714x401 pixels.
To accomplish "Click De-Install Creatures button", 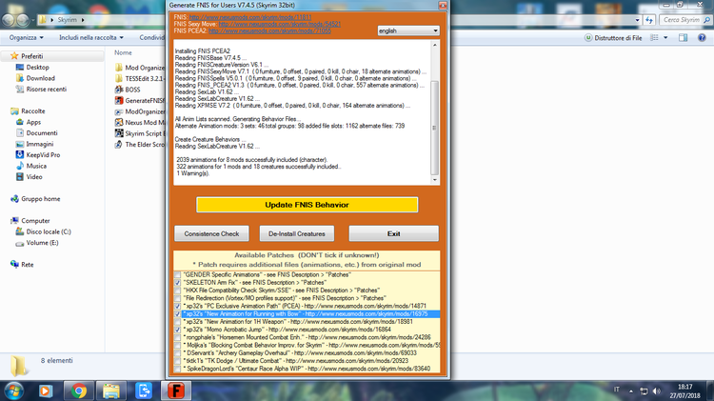I will click(297, 233).
